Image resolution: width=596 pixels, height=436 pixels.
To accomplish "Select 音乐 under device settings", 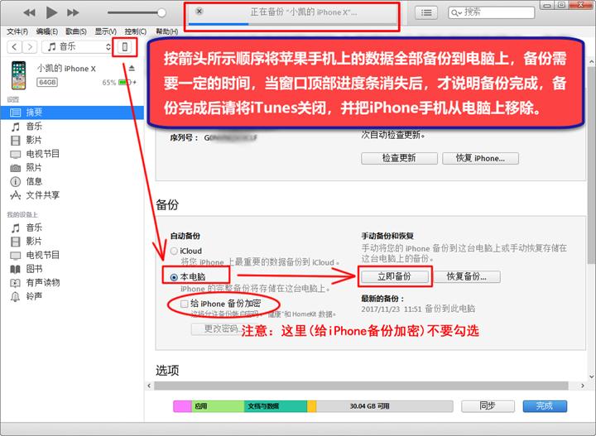I will 72,127.
